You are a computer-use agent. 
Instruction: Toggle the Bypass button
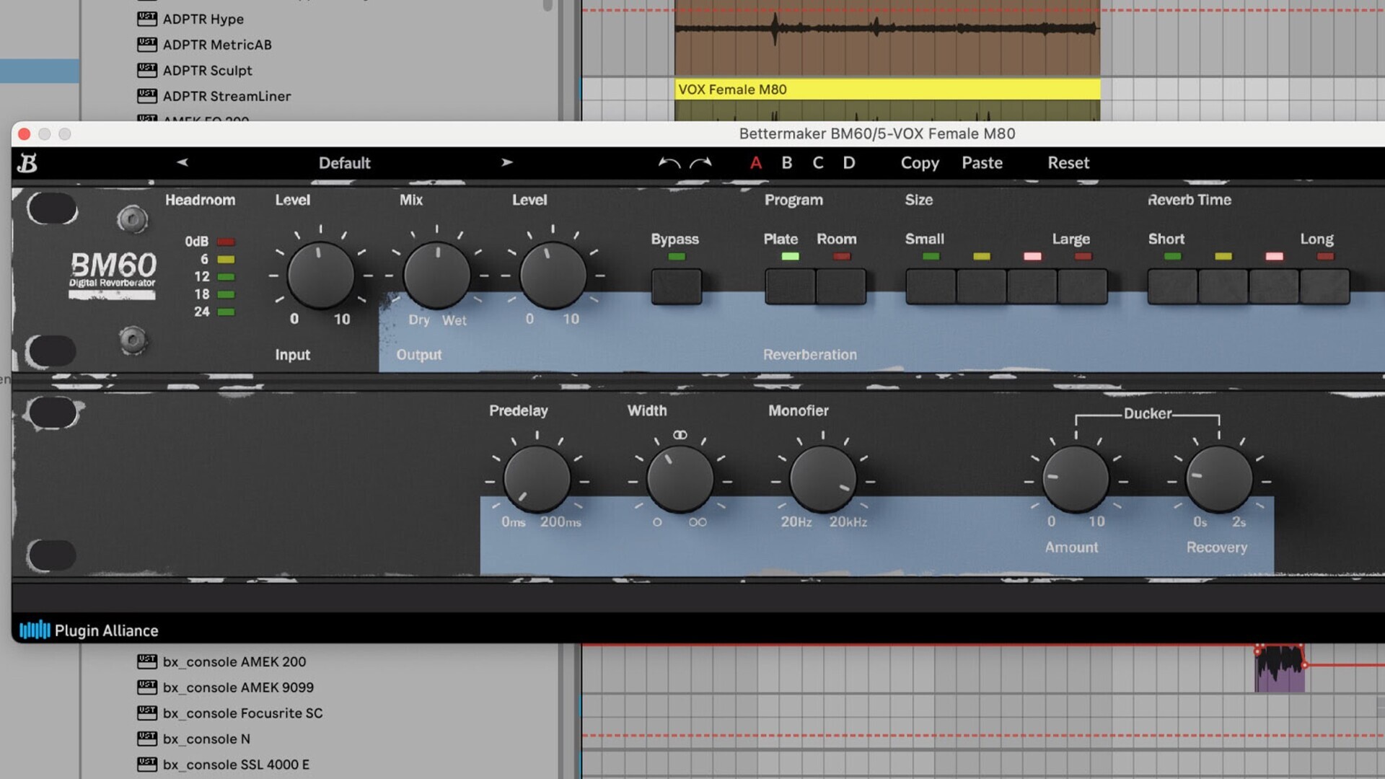(x=676, y=286)
